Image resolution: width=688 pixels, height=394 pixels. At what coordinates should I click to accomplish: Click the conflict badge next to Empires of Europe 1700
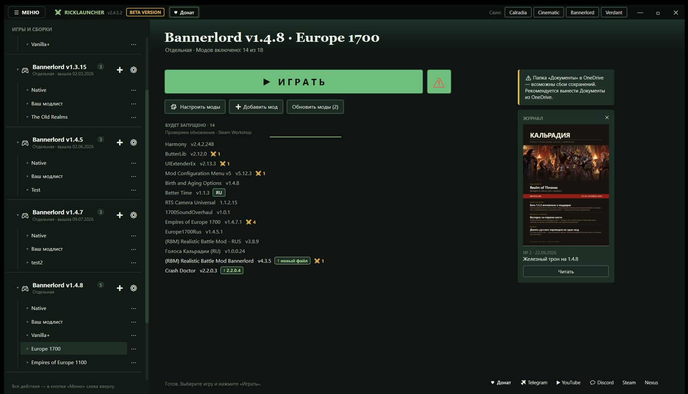tap(251, 222)
